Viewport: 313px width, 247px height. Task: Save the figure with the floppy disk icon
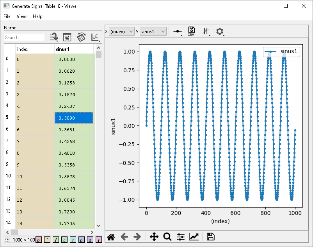(x=210, y=236)
